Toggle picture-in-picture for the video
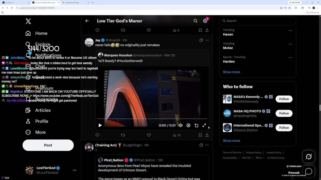 click(x=196, y=125)
